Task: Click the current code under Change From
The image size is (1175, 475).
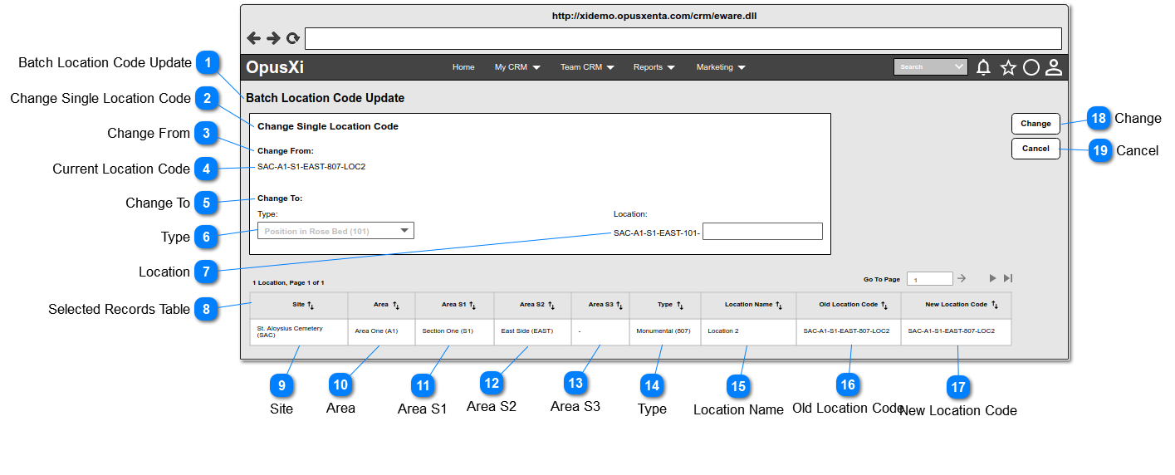Action: pyautogui.click(x=311, y=166)
